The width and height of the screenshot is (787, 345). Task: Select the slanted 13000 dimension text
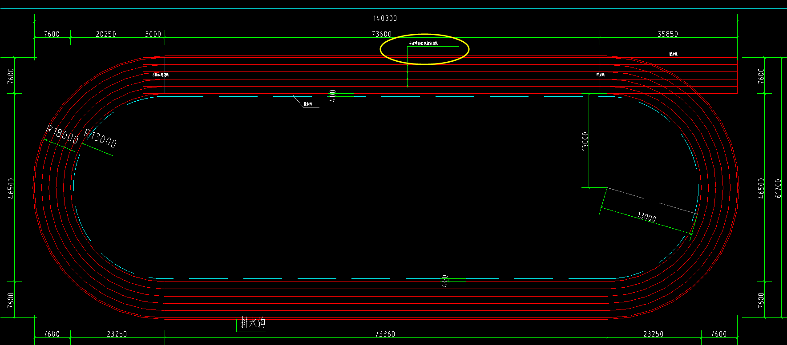tap(646, 217)
